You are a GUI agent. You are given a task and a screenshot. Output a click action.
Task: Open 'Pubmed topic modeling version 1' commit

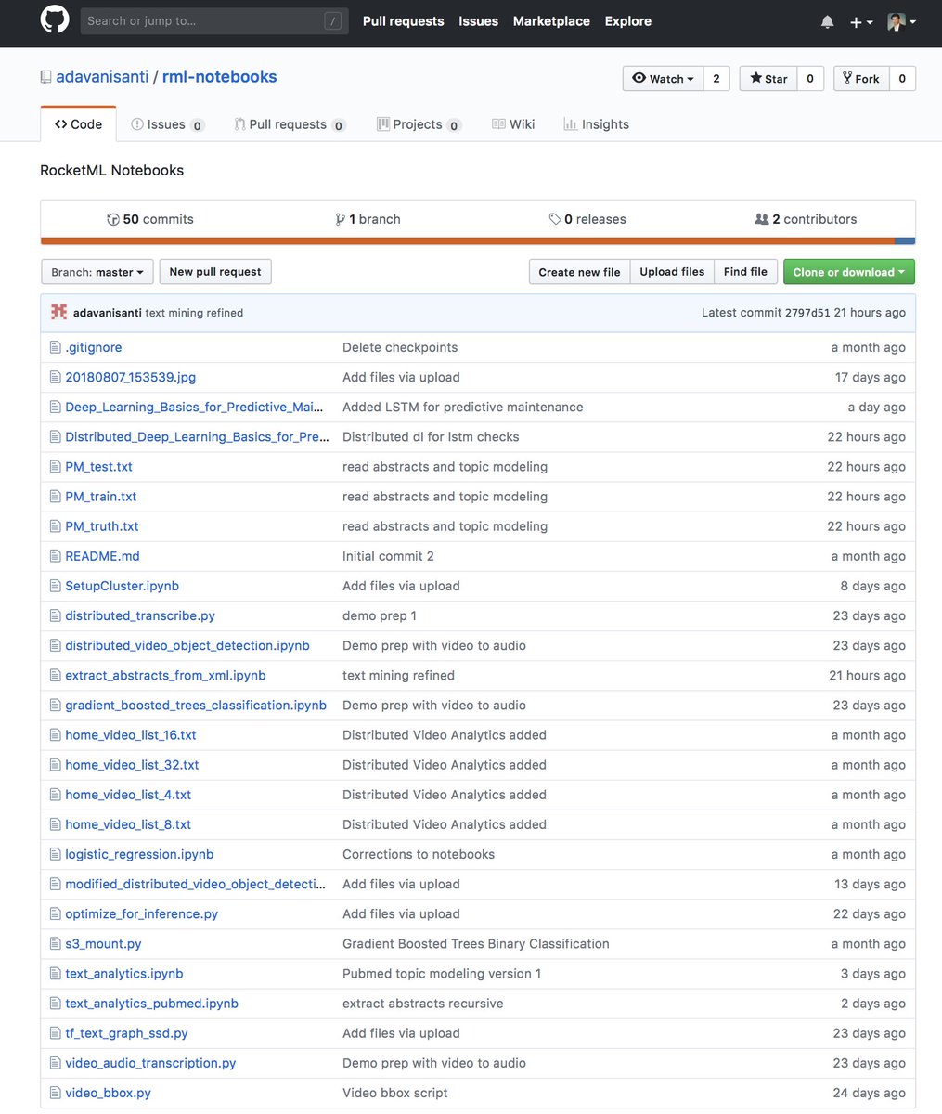442,973
